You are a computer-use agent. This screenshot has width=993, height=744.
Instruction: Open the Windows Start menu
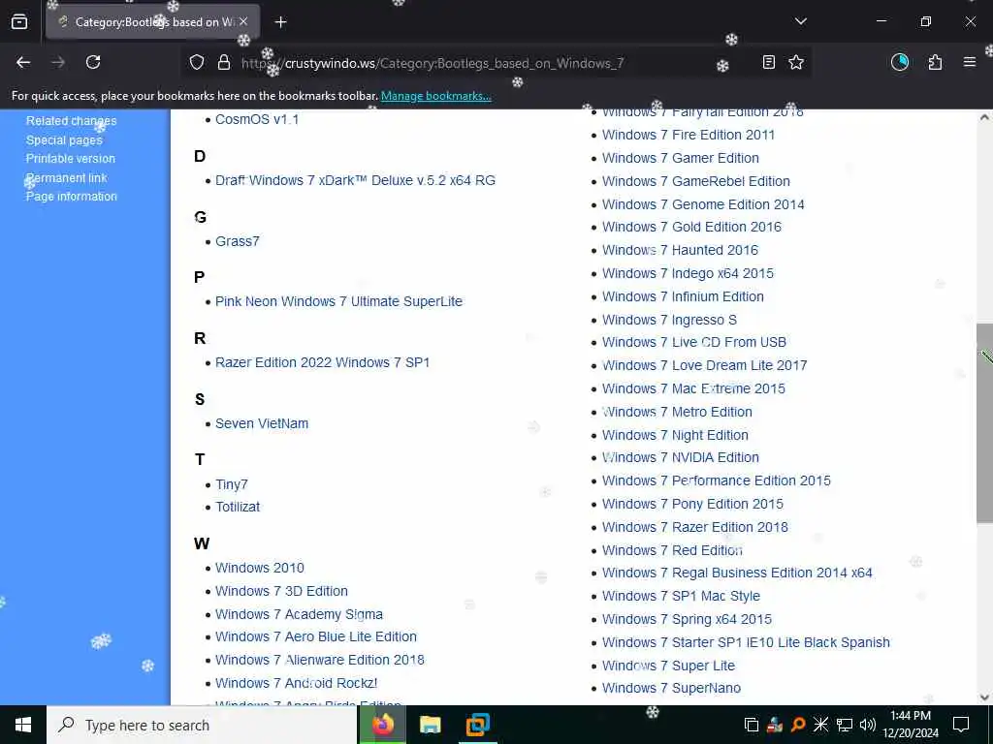[23, 725]
